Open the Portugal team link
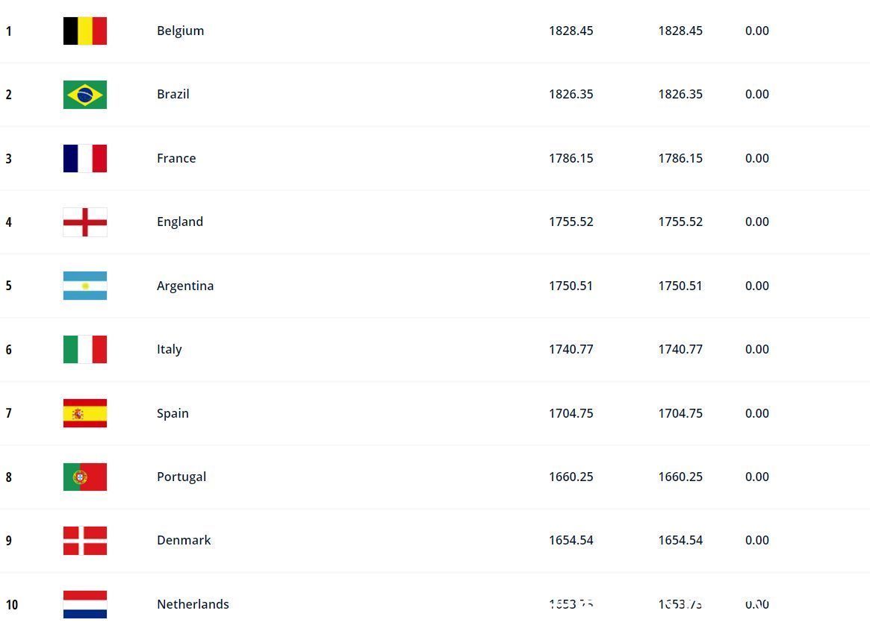This screenshot has width=870, height=634. pos(181,477)
